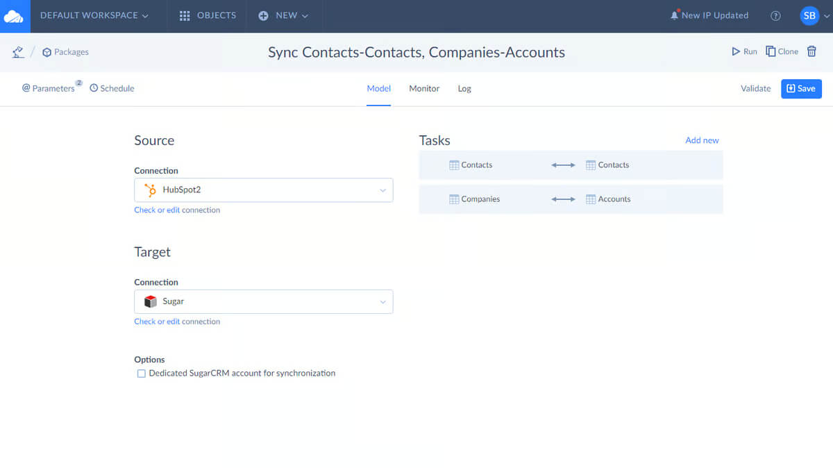Open the Default Workspace dropdown
Viewport: 833px width, 468px height.
(94, 15)
